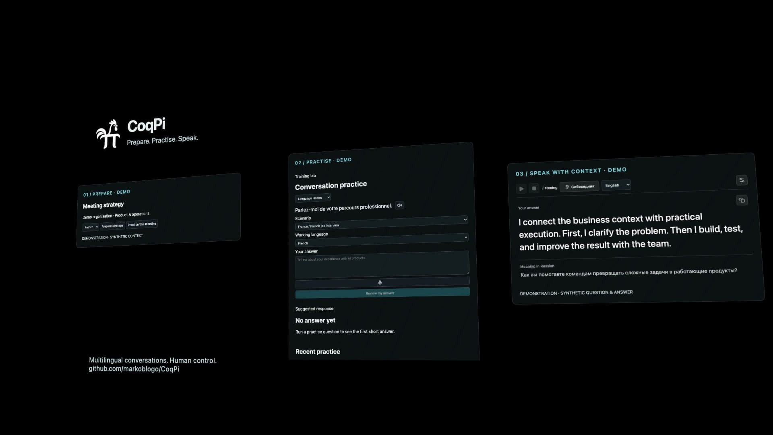Open the github.com/markoblogo/CoqPi link
773x435 pixels.
coord(134,369)
